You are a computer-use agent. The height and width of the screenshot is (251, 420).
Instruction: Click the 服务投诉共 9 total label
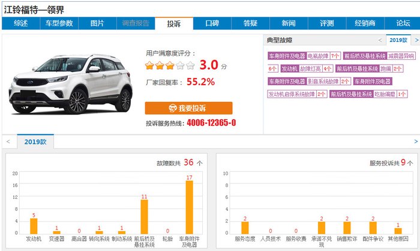click(391, 163)
